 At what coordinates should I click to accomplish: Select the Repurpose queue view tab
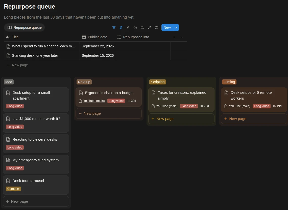click(25, 27)
